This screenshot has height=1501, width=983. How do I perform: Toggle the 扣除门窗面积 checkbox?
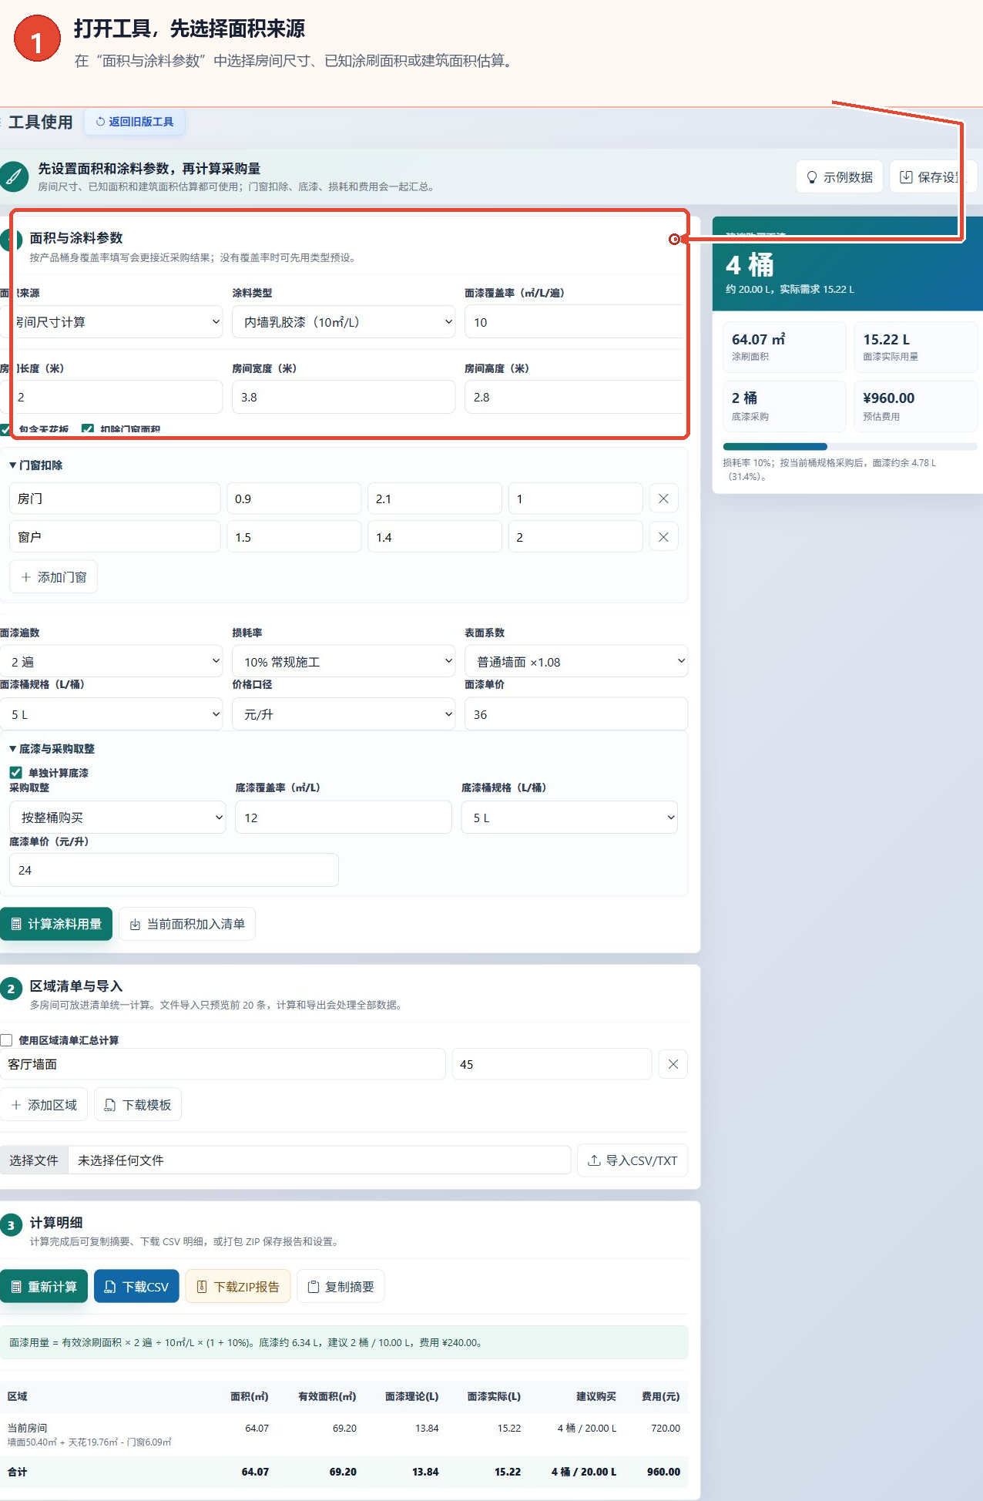[88, 429]
